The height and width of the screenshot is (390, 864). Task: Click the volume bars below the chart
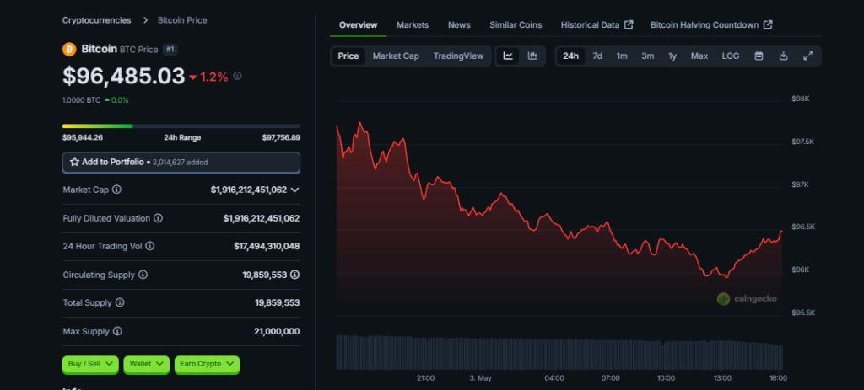[x=559, y=352]
